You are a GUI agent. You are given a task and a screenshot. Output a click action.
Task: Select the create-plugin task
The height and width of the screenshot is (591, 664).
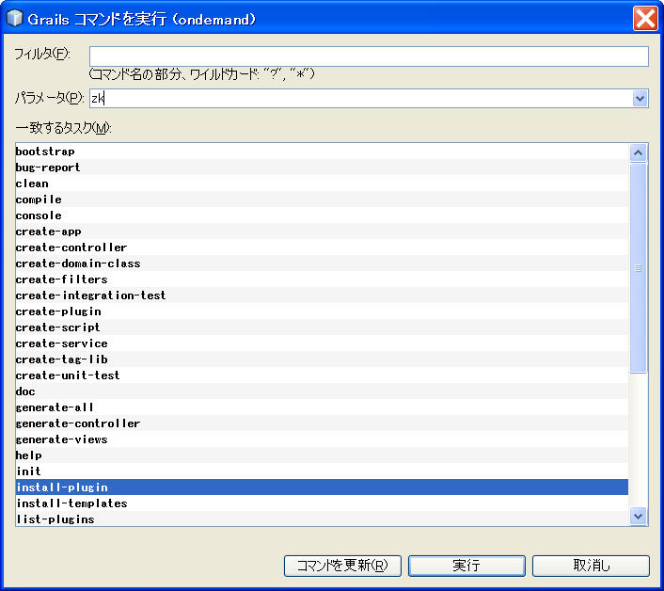pos(322,311)
